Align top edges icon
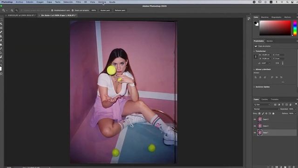298x168 pixels. coord(272,77)
